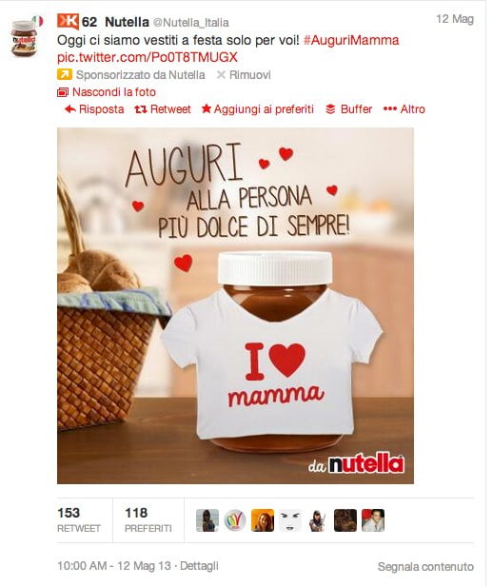Open the pic.twitter.com/Po0T8TMUGX link
Viewport: 493px width, 586px height.
(x=148, y=57)
